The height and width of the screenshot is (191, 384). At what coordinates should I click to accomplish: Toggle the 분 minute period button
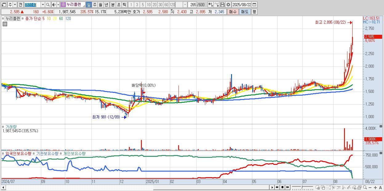click(113, 5)
